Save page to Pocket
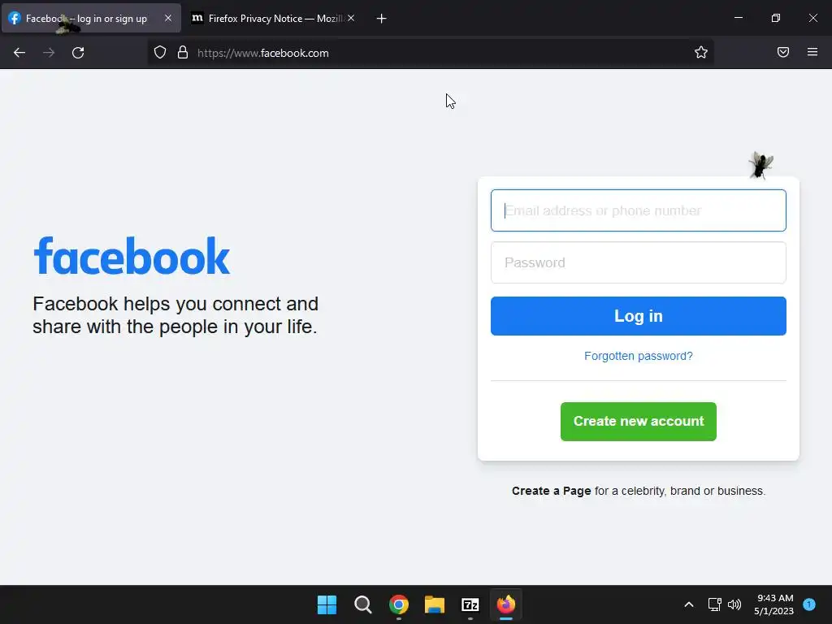The image size is (832, 624). pos(783,52)
